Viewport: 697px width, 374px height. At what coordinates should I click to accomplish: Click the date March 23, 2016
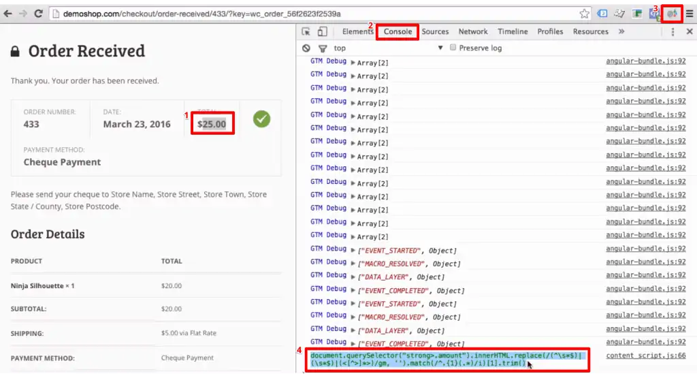click(137, 124)
